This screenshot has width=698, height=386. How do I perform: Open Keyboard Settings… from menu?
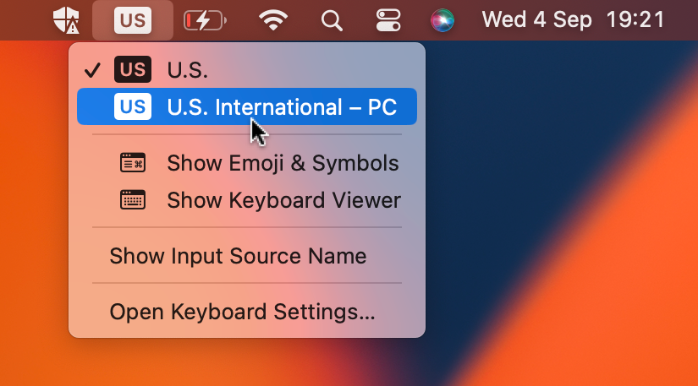(x=242, y=312)
